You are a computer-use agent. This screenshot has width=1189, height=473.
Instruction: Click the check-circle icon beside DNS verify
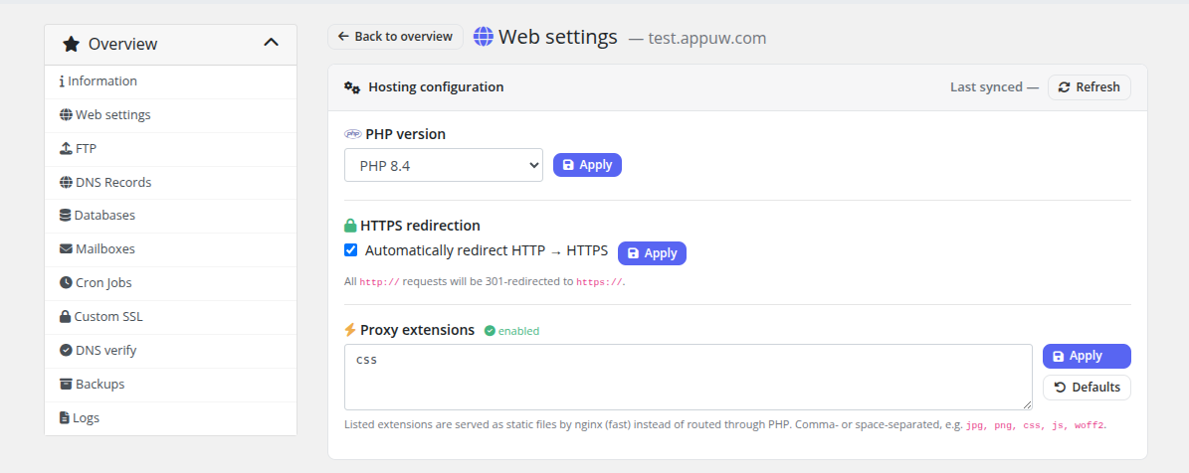tap(66, 351)
